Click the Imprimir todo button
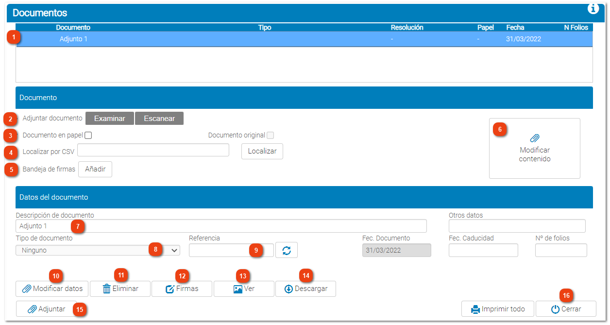This screenshot has width=610, height=325. [498, 309]
